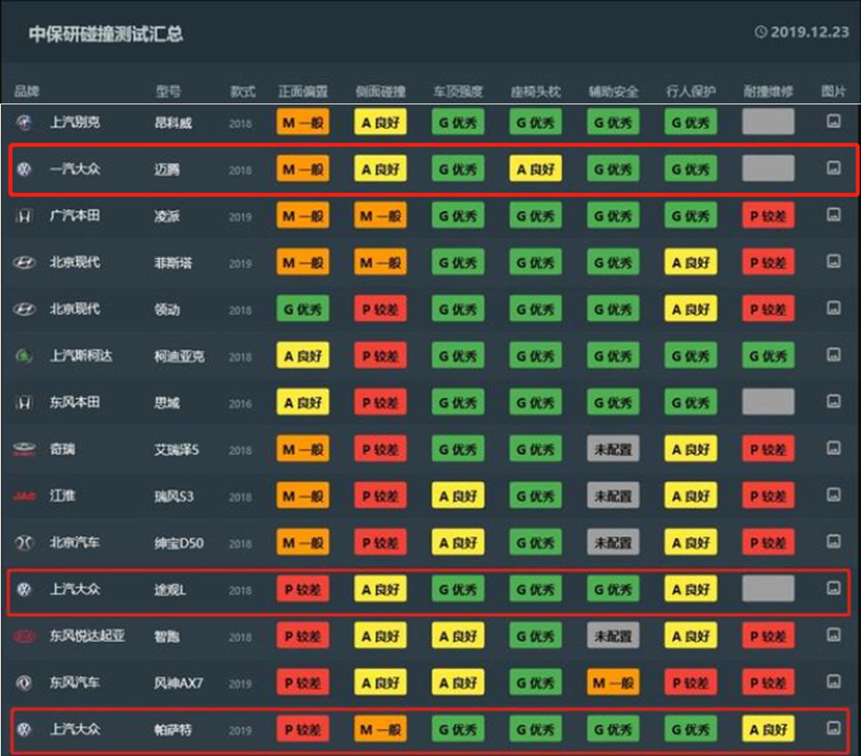This screenshot has width=861, height=756.
Task: Open the picture icon for 柯迪亚克 row
Action: pyautogui.click(x=833, y=354)
